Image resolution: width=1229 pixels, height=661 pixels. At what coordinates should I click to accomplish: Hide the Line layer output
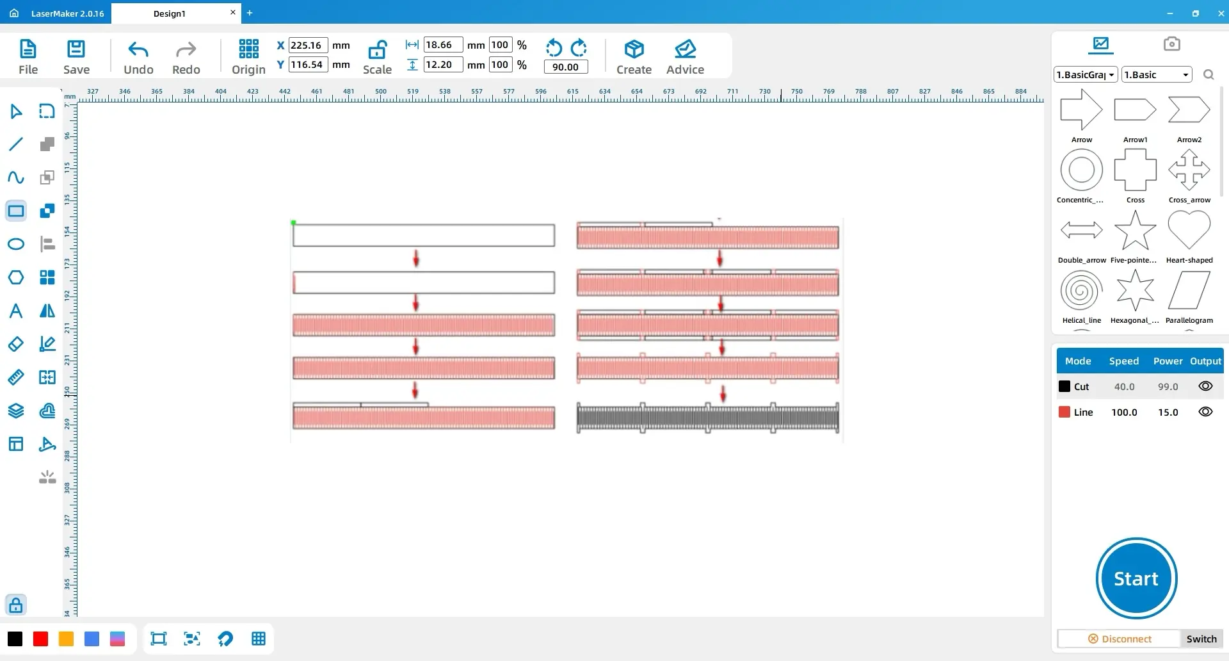pyautogui.click(x=1205, y=412)
